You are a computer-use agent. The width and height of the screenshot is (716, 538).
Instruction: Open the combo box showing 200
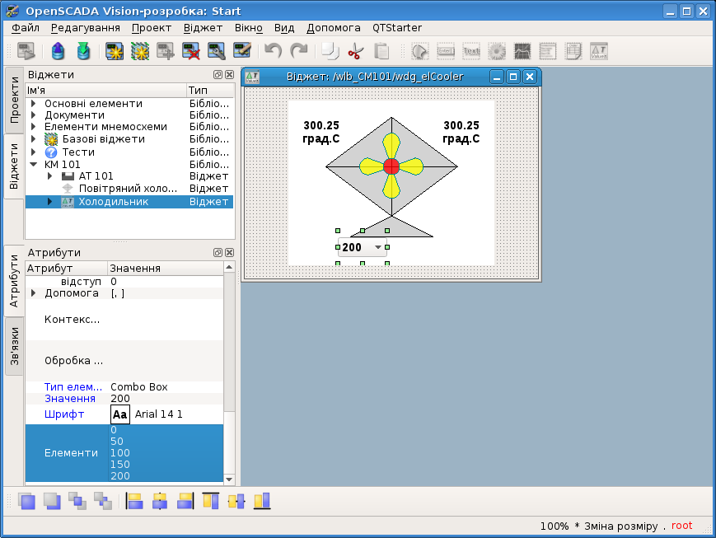[x=378, y=247]
